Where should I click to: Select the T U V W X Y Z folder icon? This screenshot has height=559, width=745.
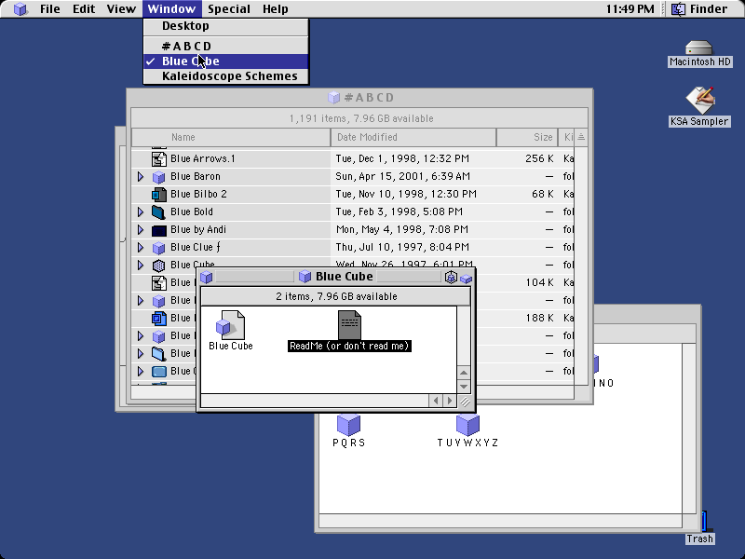(467, 425)
